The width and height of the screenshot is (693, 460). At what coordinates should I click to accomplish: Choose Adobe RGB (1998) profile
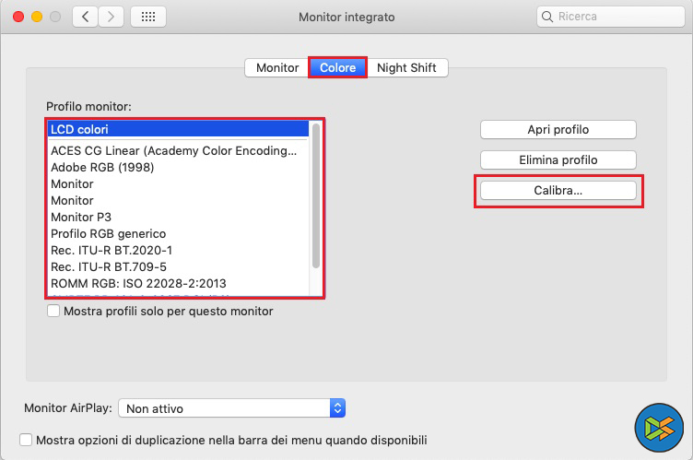point(102,168)
